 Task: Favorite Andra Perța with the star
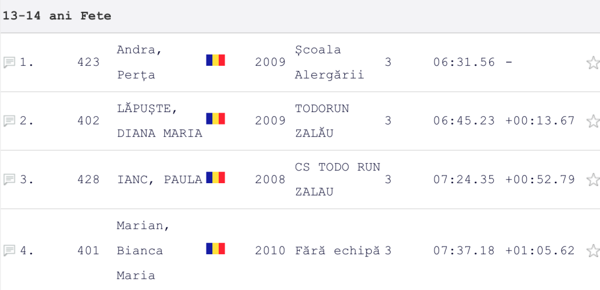[592, 62]
